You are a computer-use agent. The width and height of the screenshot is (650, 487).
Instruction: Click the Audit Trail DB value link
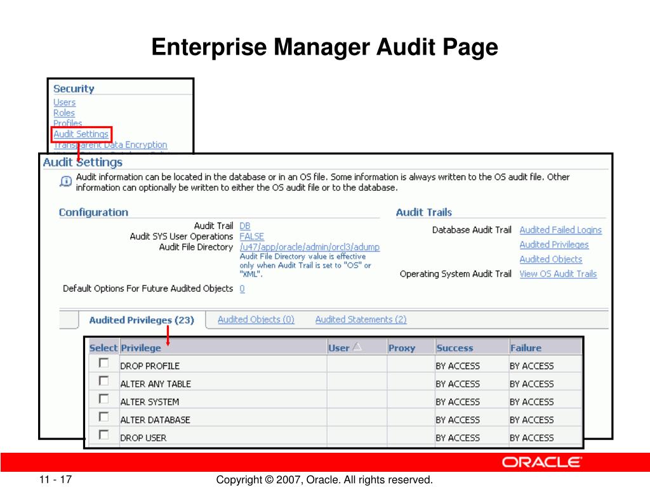pyautogui.click(x=245, y=226)
